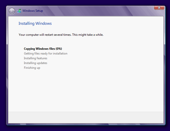This screenshot has width=170, height=131.
Task: Select Copying Windows files (0%) step
Action: click(x=43, y=49)
